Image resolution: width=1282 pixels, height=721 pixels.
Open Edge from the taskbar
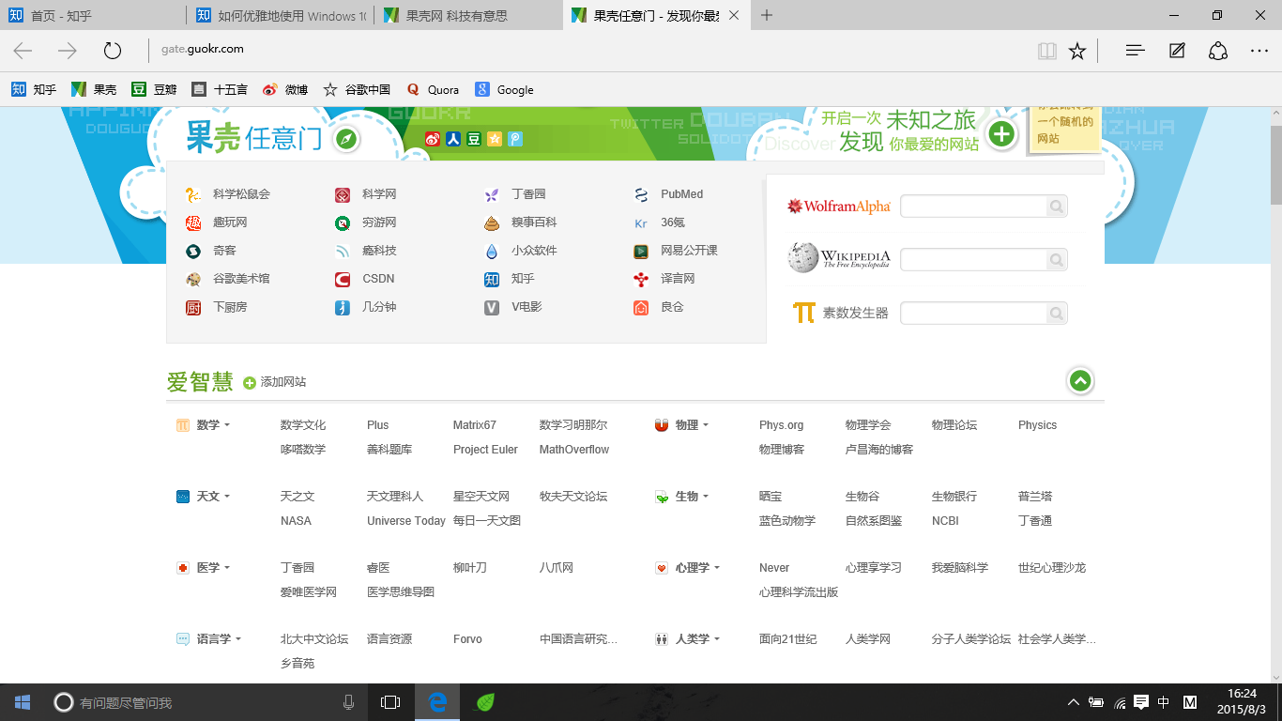click(437, 702)
